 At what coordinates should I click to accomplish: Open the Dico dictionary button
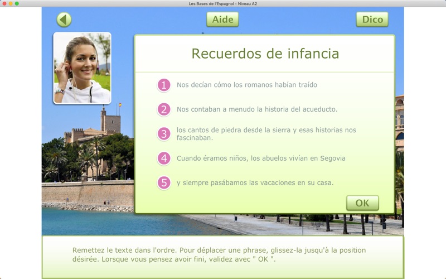tap(372, 20)
